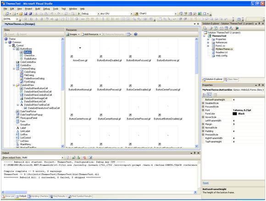
Task: Open Show output from Build dropdown
Action: pyautogui.click(x=62, y=158)
